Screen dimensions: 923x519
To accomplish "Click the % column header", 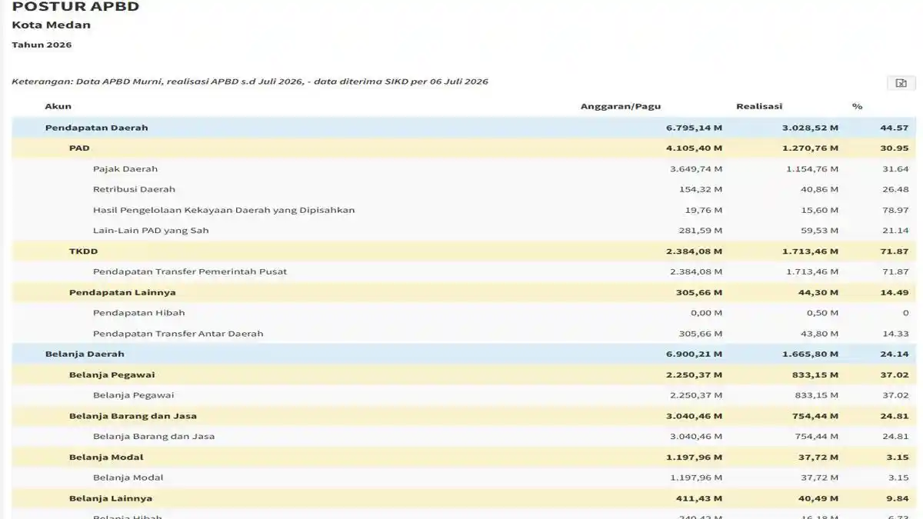I will [857, 106].
